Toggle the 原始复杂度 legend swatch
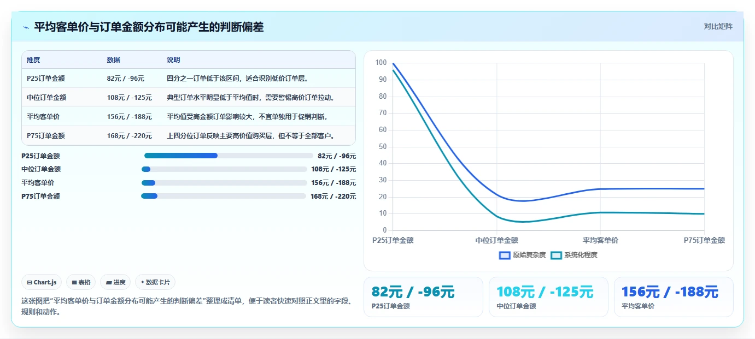Viewport: 755px width, 339px height. coord(505,255)
